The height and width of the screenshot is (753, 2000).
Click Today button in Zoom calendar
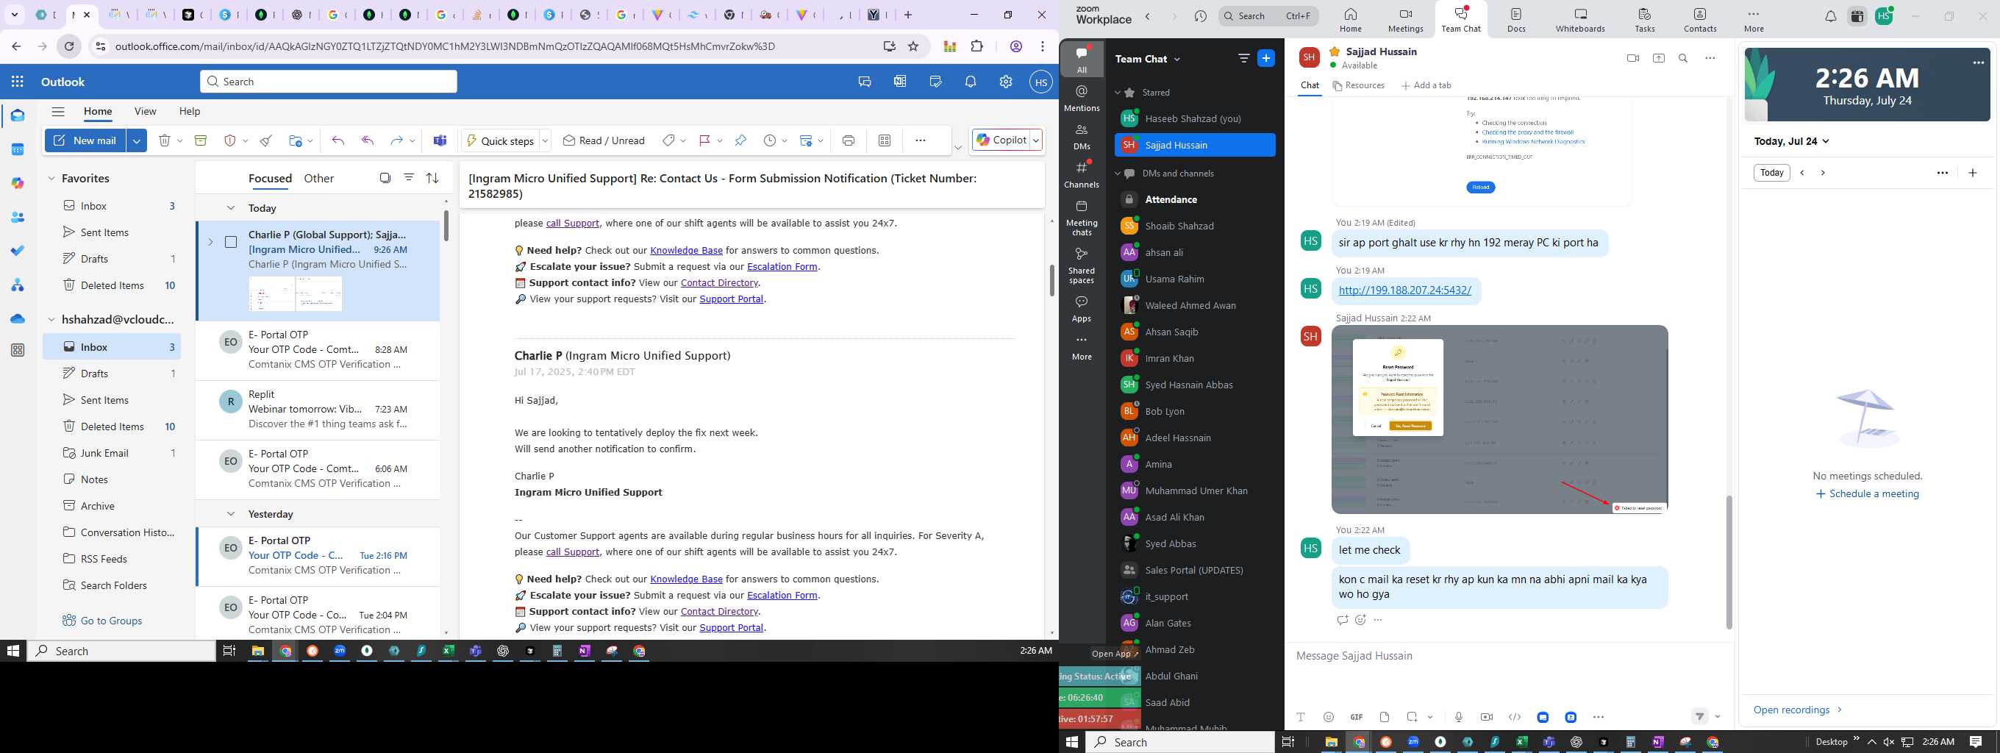[x=1772, y=173]
